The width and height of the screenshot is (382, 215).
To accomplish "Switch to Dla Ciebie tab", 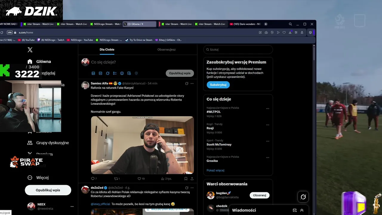I will [x=107, y=50].
